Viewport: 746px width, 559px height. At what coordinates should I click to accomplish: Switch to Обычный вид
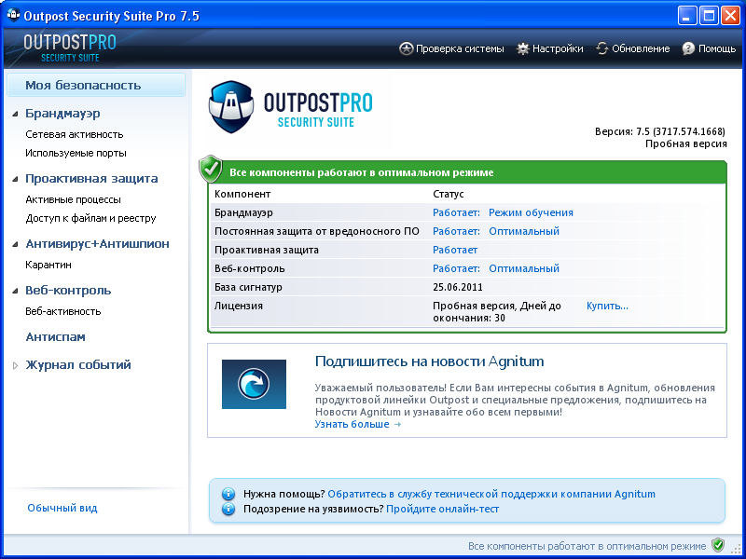[62, 508]
